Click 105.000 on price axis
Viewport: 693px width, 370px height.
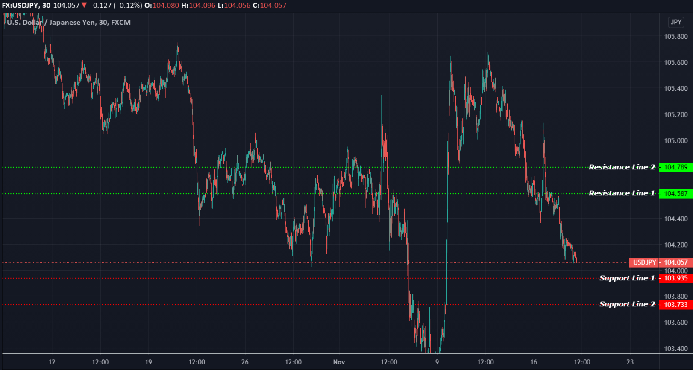coord(676,140)
